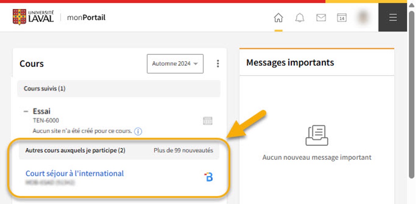The image size is (416, 204).
Task: Collapse the Essai course entry
Action: click(x=26, y=111)
